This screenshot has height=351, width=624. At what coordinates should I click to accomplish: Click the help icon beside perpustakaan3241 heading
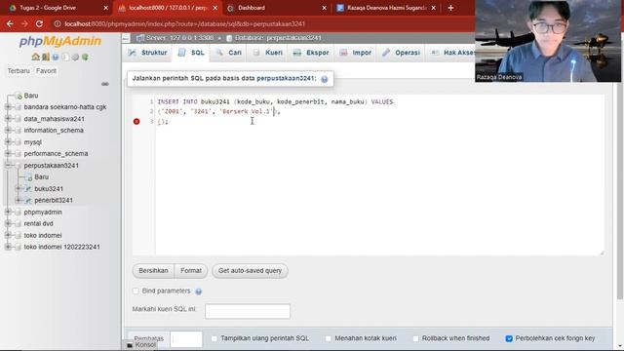325,79
